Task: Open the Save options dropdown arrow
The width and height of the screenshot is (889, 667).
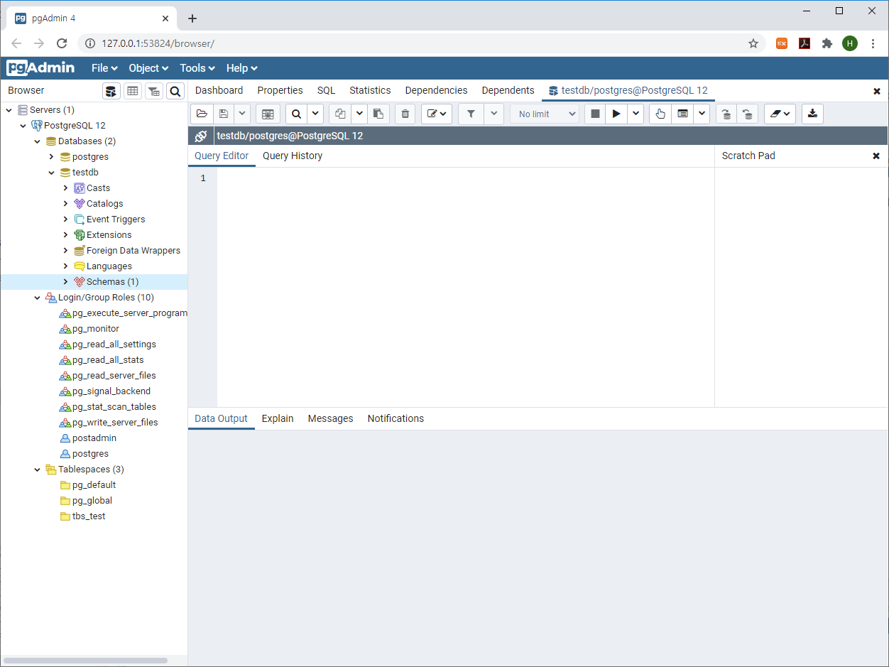Action: (x=242, y=114)
